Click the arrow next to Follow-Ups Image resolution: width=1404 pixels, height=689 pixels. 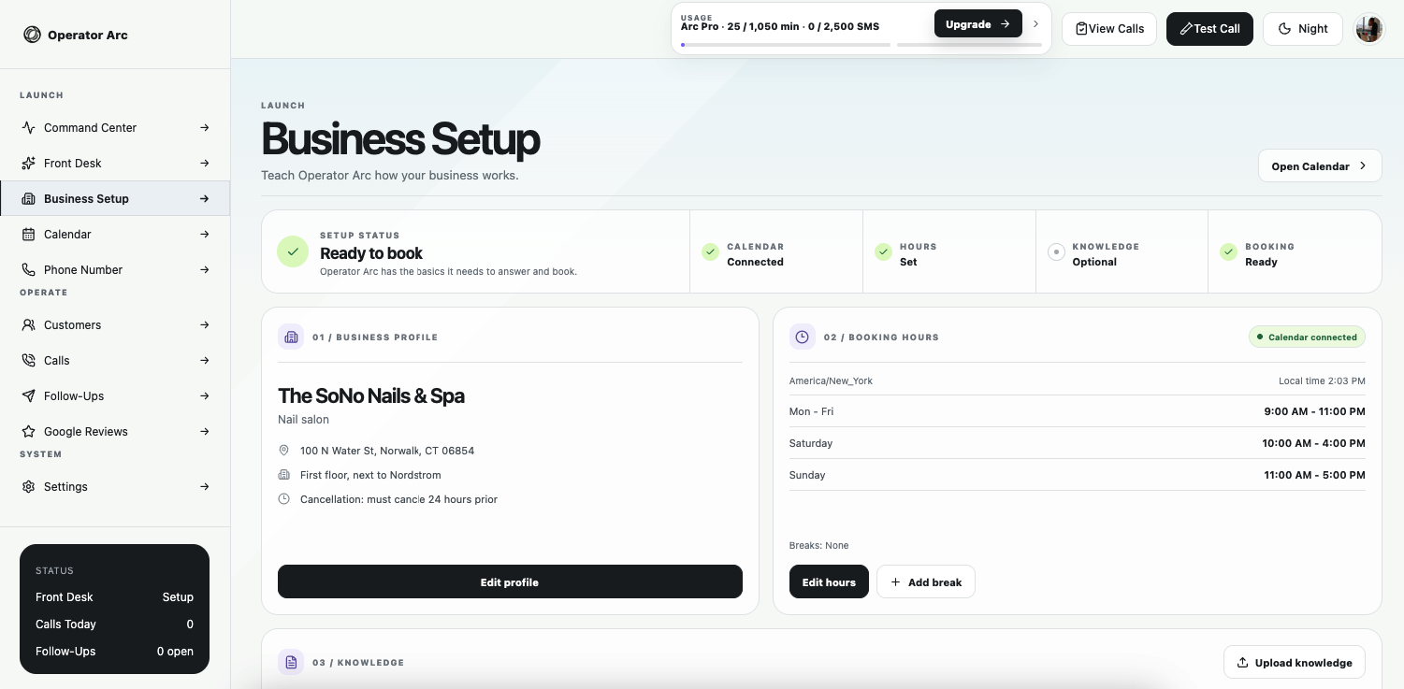204,395
